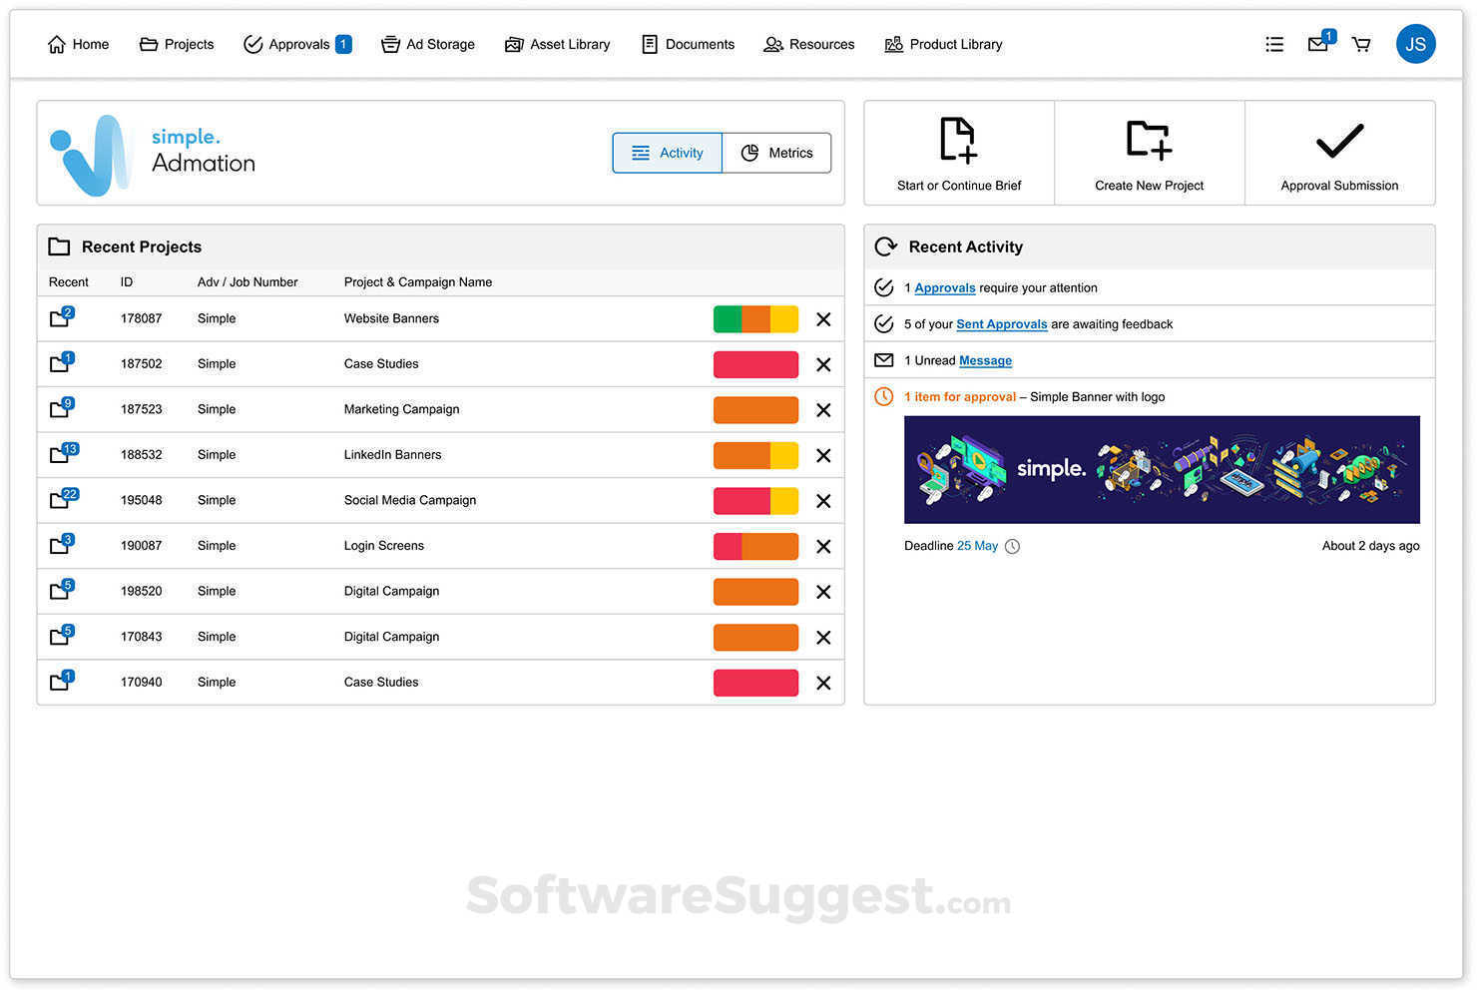The width and height of the screenshot is (1477, 993).
Task: Open folder icon for project 178087
Action: click(x=61, y=318)
